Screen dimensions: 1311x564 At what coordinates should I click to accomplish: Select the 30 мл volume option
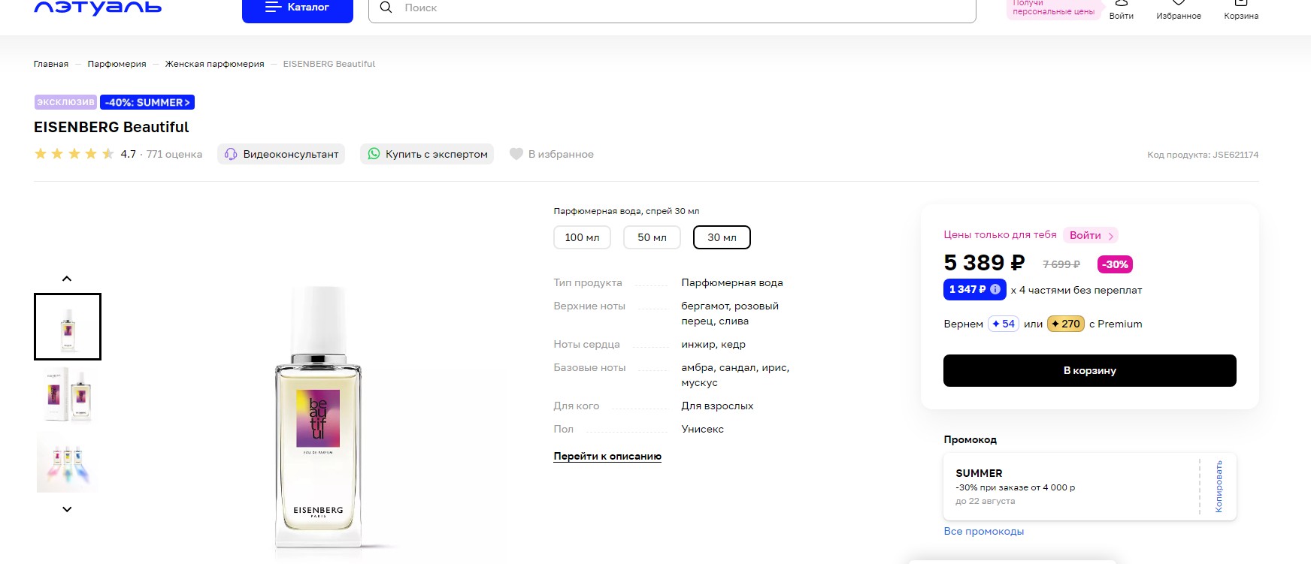coord(722,237)
